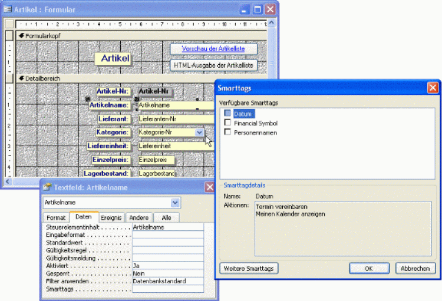The height and width of the screenshot is (301, 442).
Task: Select the Alle tab
Action: (166, 217)
